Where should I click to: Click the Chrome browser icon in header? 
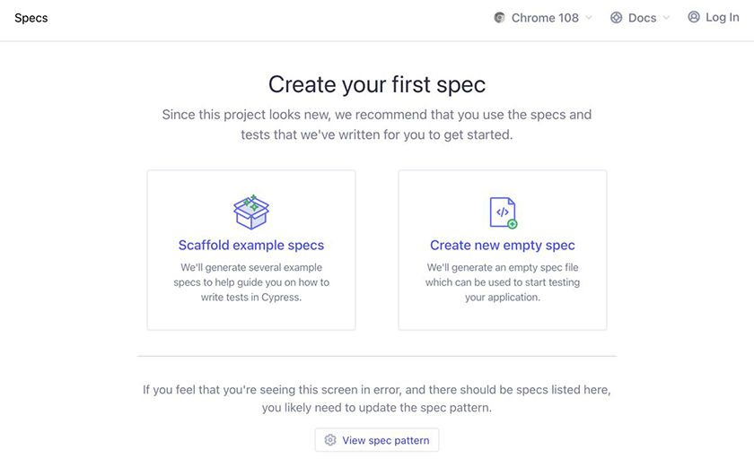tap(500, 18)
